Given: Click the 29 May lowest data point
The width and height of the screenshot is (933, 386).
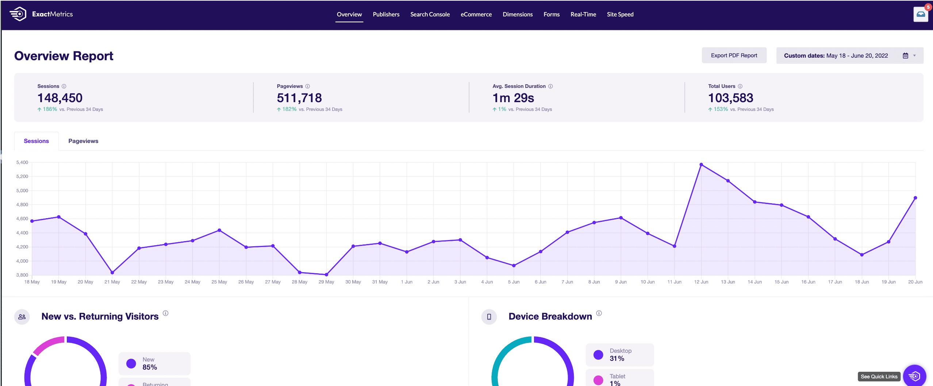Looking at the screenshot, I should pyautogui.click(x=326, y=274).
